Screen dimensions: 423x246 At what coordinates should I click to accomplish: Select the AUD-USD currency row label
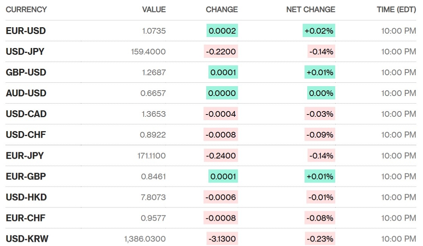(26, 93)
